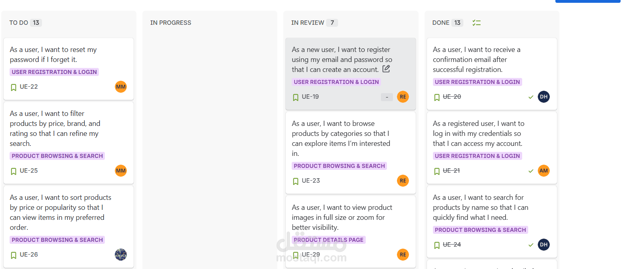The height and width of the screenshot is (269, 623).
Task: Click the DH avatar on UE-20 card
Action: (x=544, y=97)
